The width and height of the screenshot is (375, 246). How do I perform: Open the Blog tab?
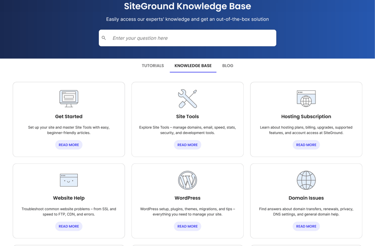point(228,66)
